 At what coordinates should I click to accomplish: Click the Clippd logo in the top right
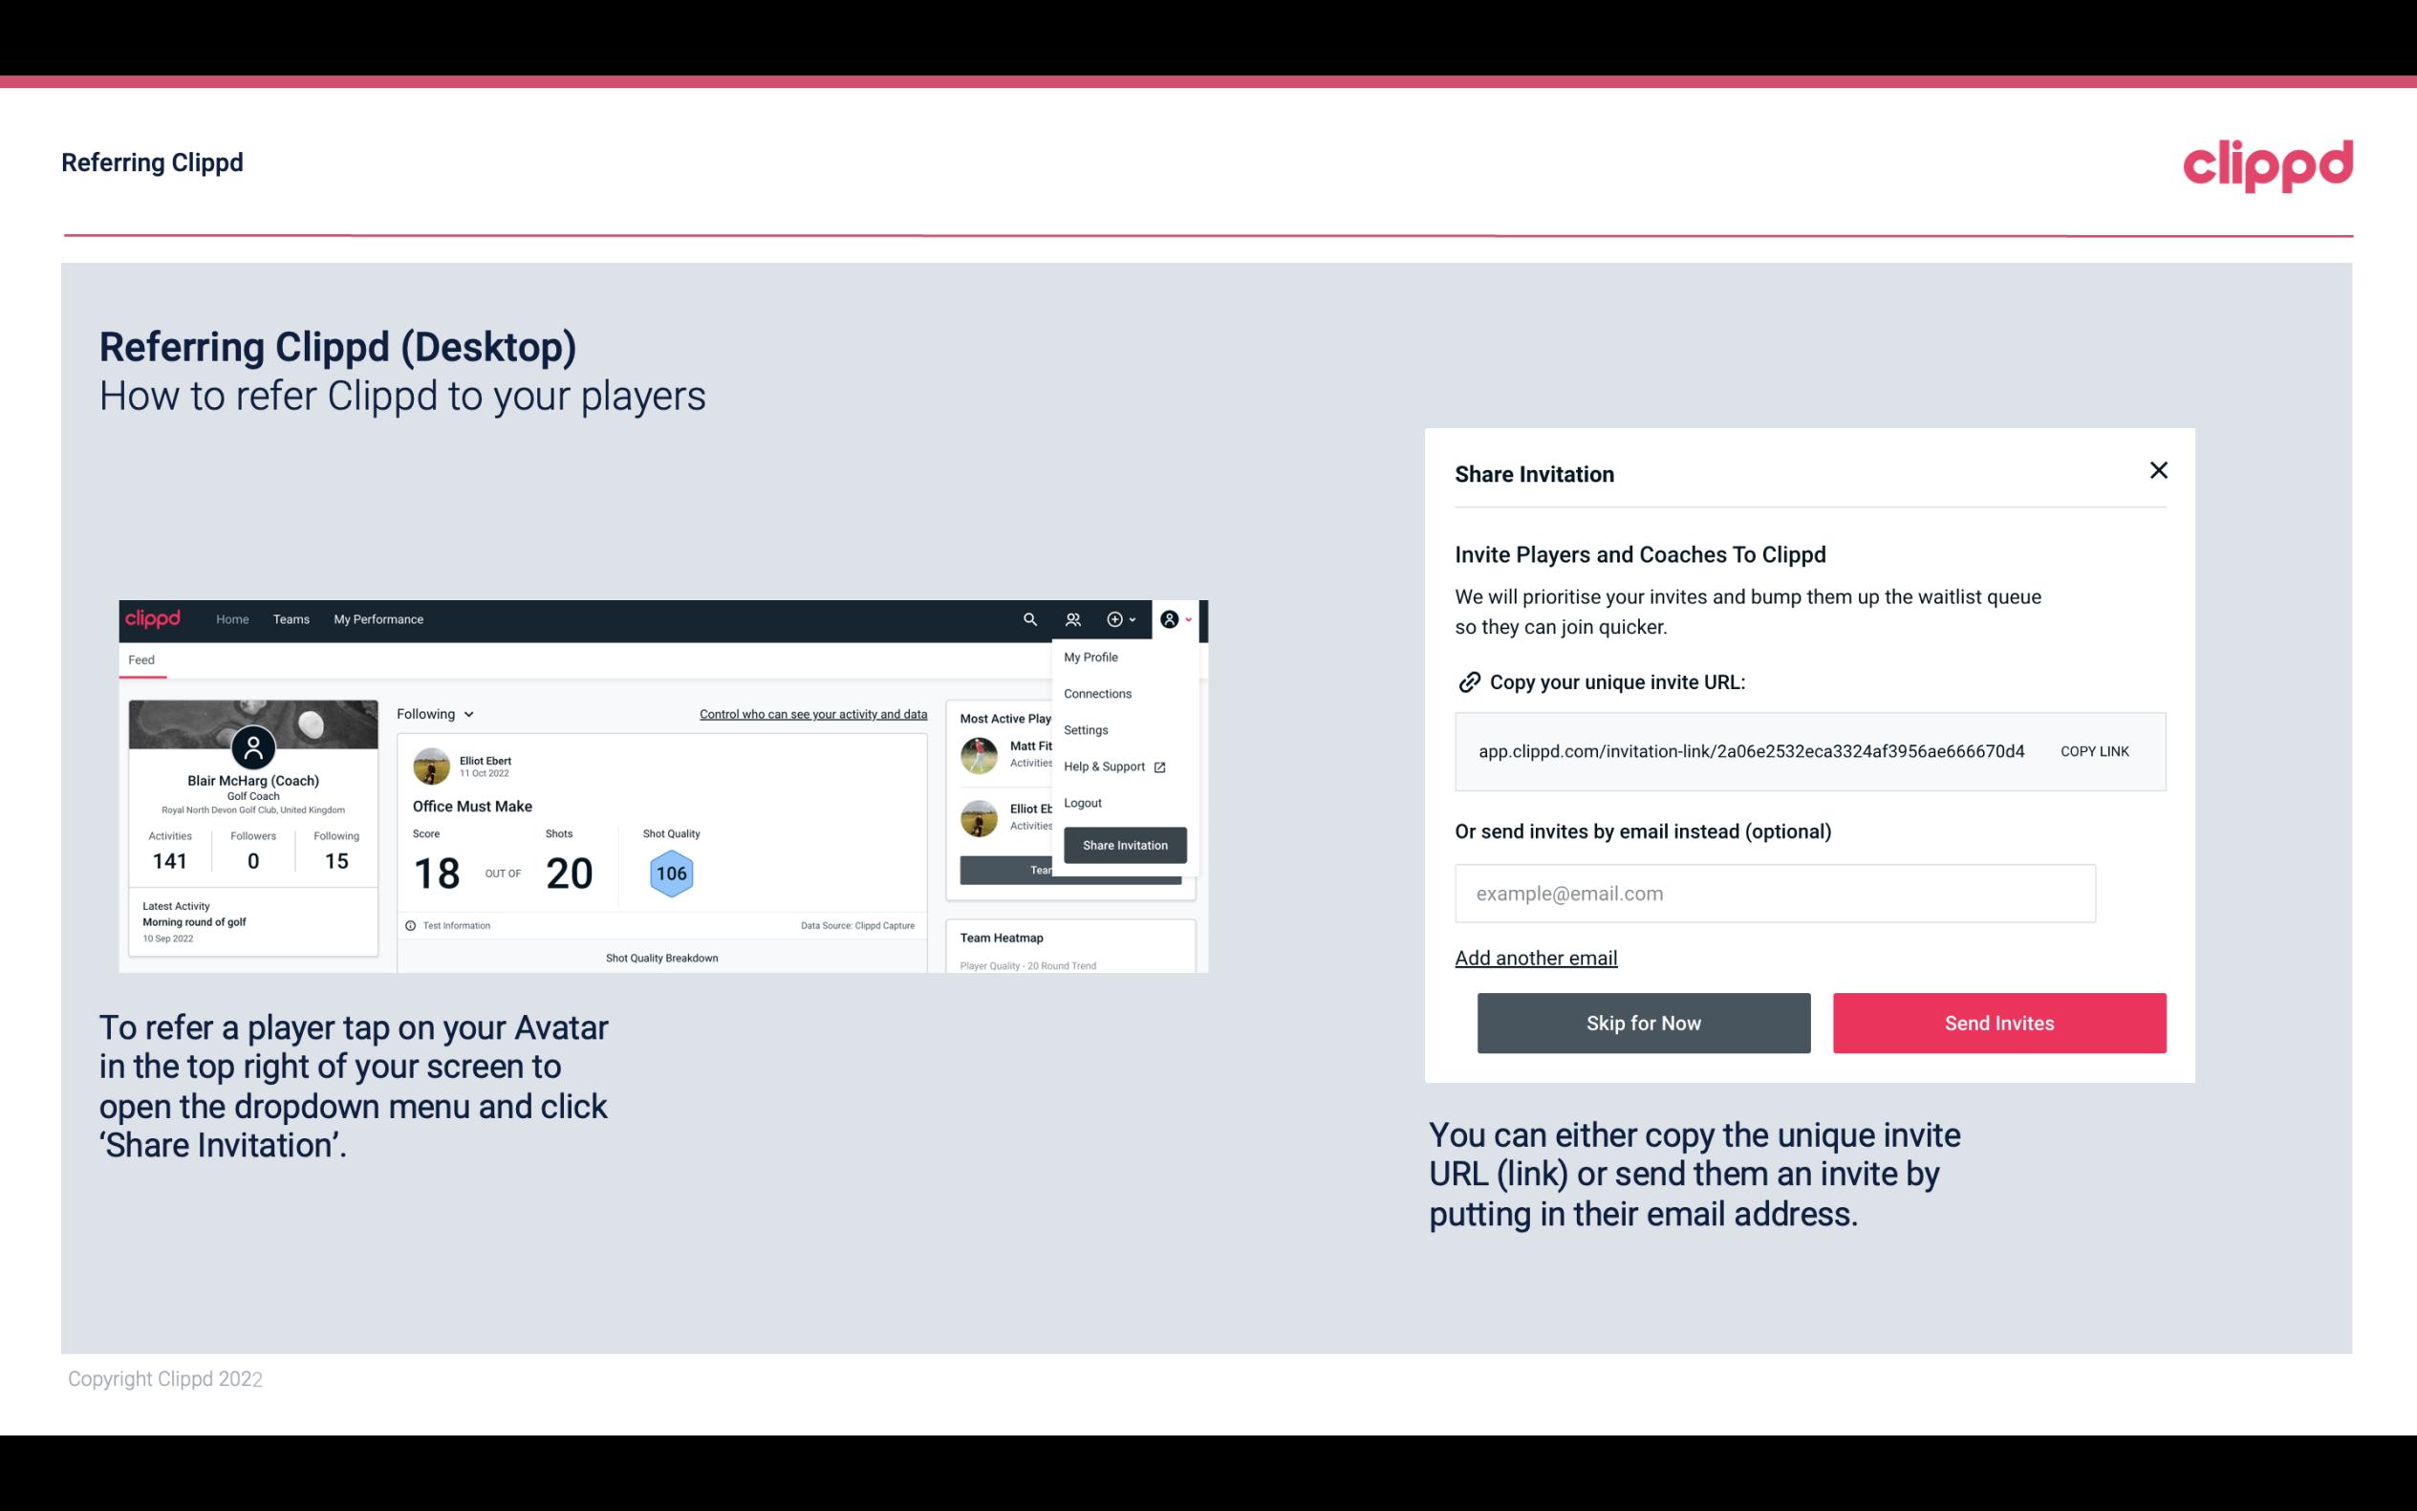click(x=2267, y=162)
